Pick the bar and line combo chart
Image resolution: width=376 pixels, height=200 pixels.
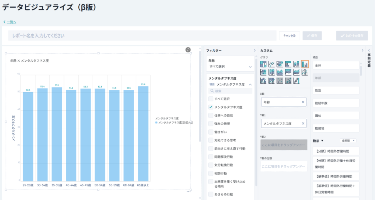[305, 72]
